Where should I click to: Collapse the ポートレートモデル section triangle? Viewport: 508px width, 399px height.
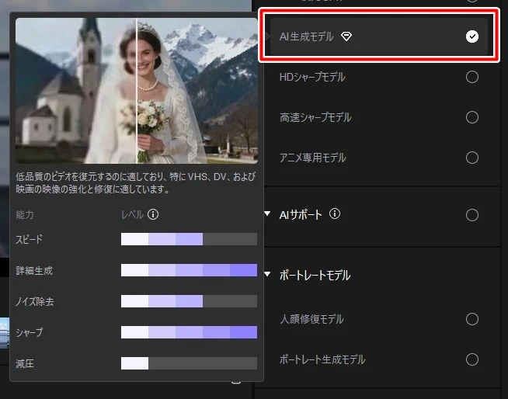tap(267, 274)
